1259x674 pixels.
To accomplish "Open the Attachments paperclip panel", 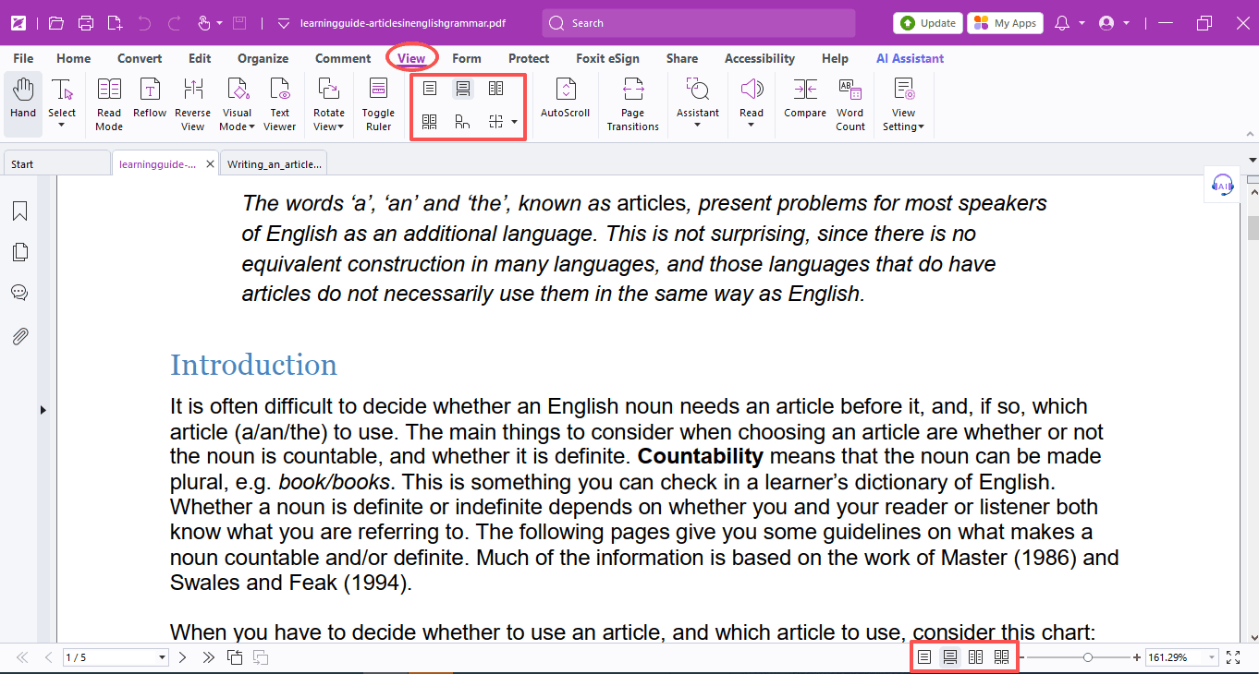I will (19, 336).
